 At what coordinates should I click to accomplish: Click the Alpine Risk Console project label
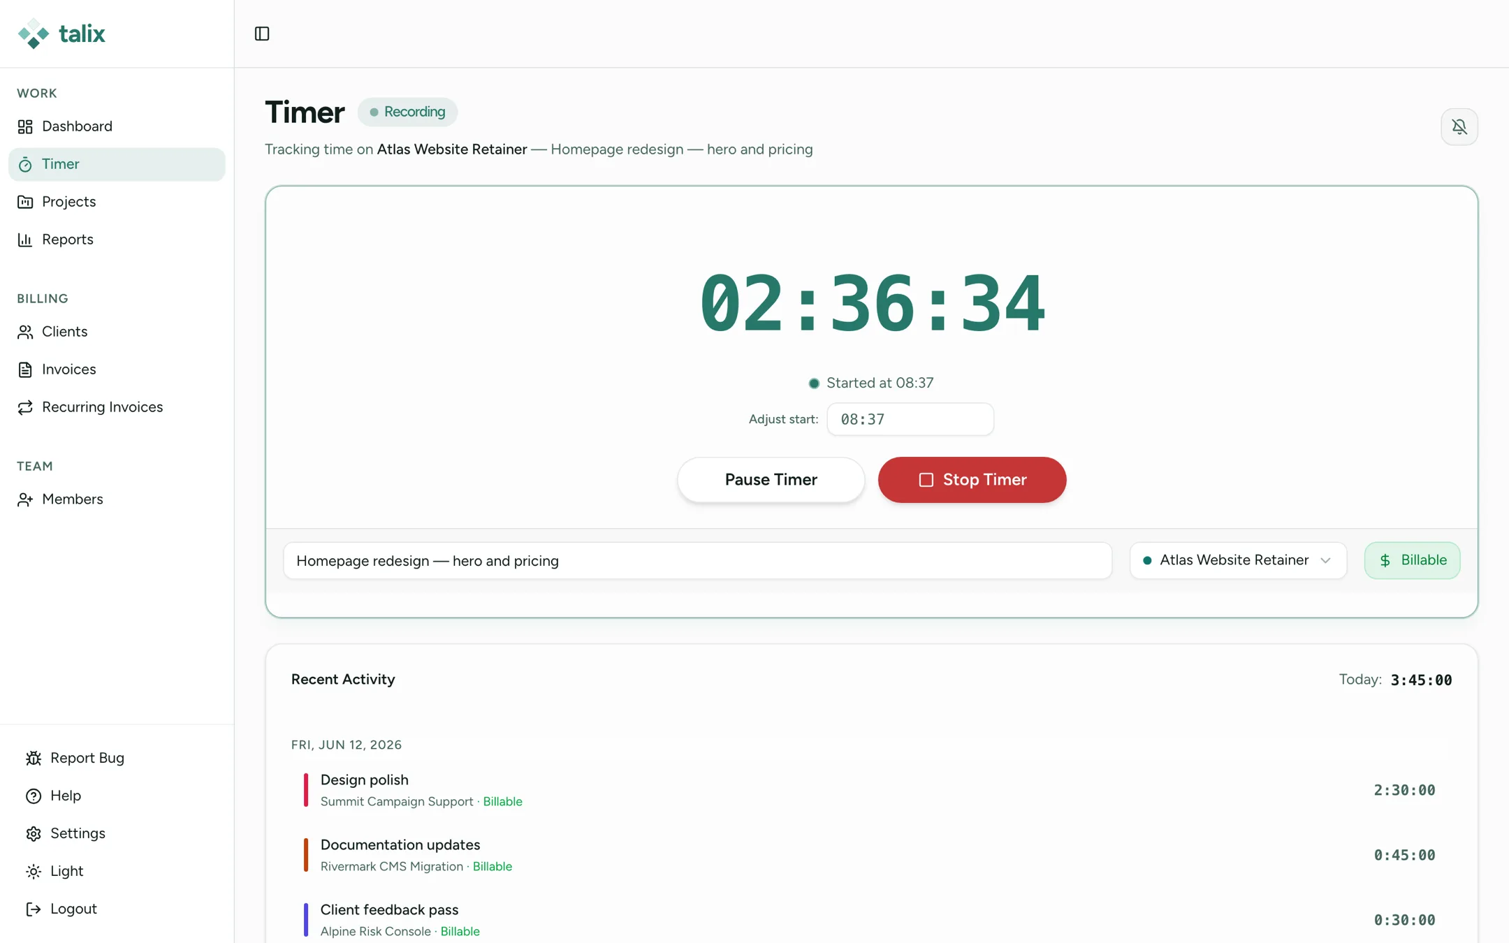click(376, 932)
